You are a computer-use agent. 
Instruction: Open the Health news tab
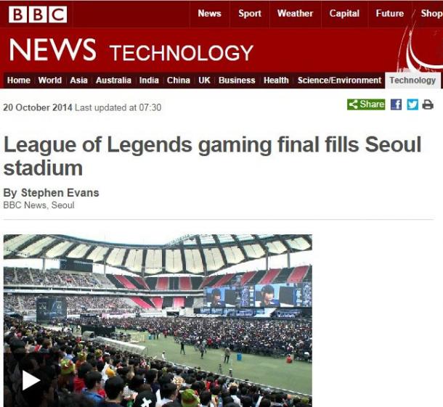tap(276, 81)
